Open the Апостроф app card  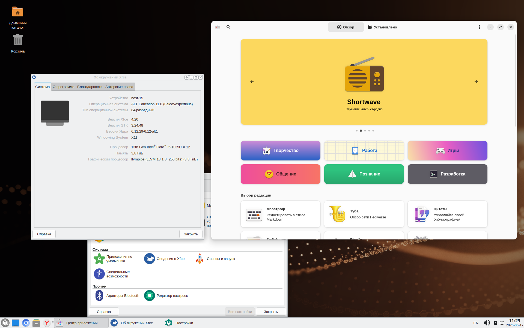[x=280, y=214]
